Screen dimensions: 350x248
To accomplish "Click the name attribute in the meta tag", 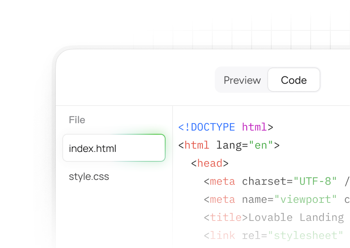I will tap(255, 200).
